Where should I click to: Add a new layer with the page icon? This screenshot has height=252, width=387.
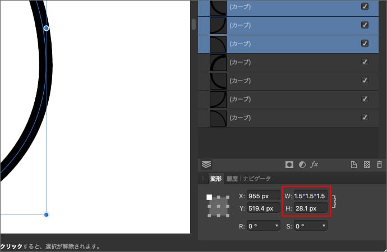click(x=354, y=165)
